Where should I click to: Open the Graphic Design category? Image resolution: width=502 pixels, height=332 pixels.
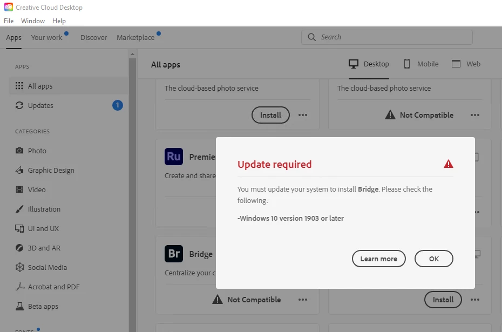(51, 171)
